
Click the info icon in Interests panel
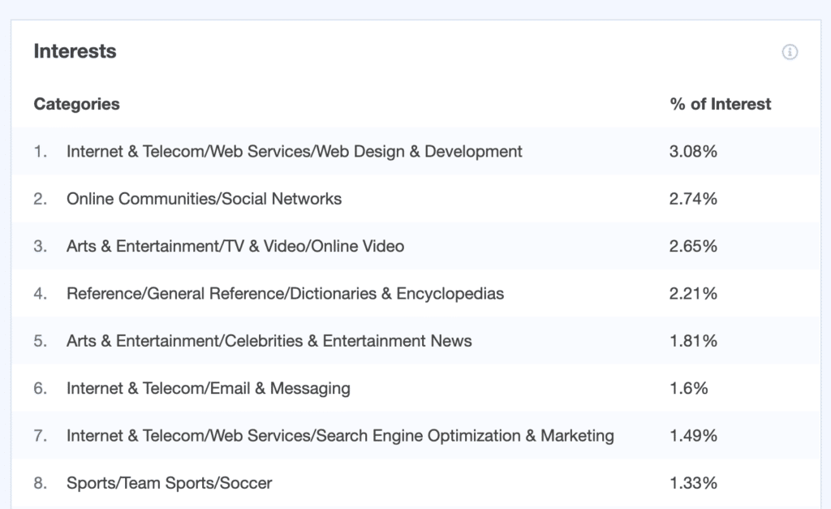tap(790, 52)
